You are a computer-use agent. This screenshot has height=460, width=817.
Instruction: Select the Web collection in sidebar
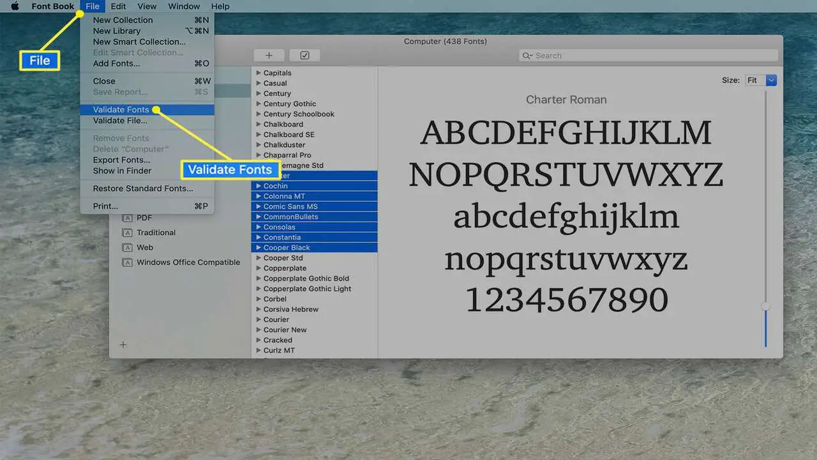145,247
